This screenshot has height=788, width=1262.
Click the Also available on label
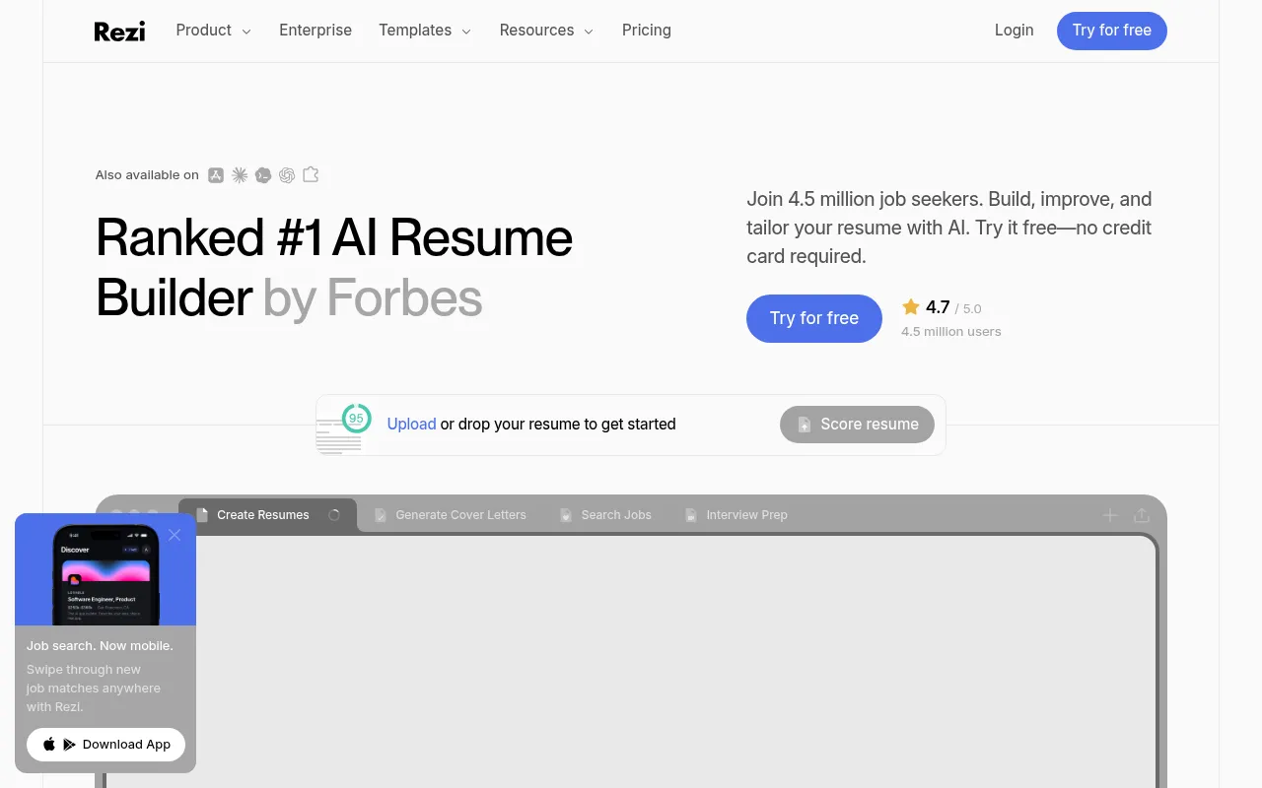147,175
